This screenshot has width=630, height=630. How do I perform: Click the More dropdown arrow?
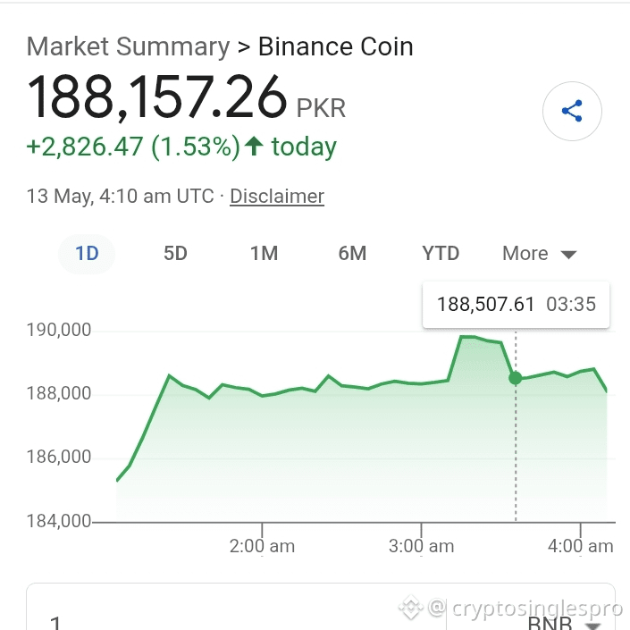(568, 255)
